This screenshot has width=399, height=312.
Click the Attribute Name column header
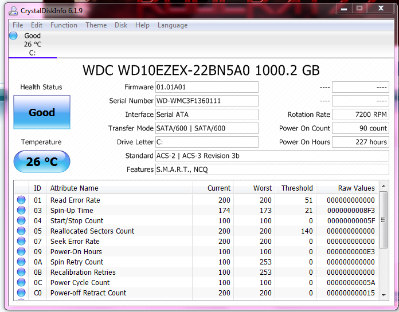tap(119, 188)
